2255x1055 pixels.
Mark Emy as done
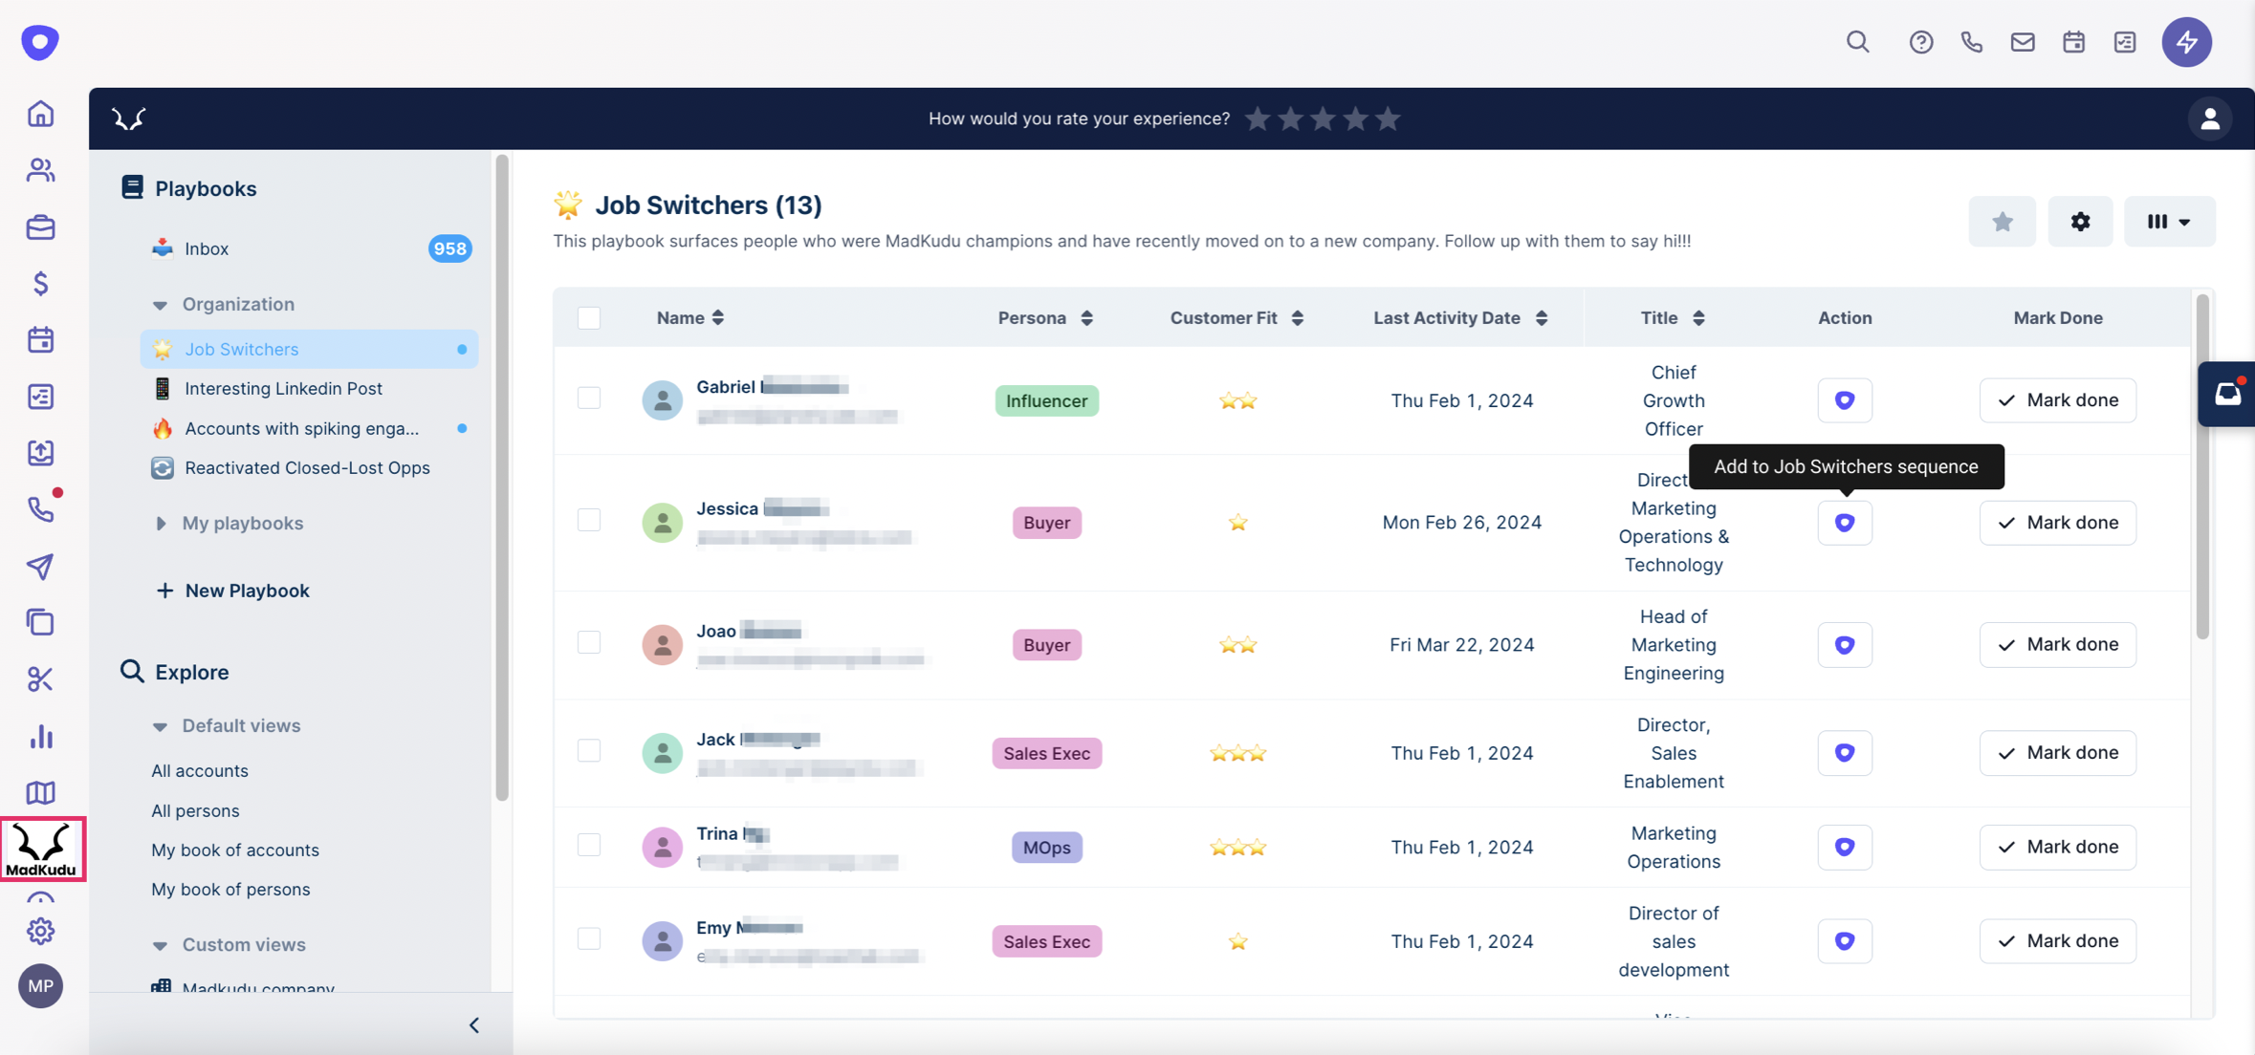click(2057, 941)
